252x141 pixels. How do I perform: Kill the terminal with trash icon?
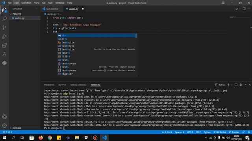pos(241,85)
